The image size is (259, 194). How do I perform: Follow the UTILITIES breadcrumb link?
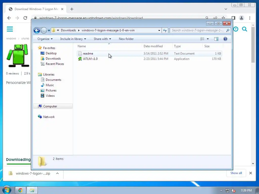click(25, 39)
